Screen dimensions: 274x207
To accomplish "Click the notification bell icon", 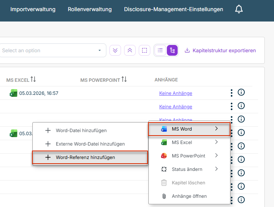I will tap(239, 9).
